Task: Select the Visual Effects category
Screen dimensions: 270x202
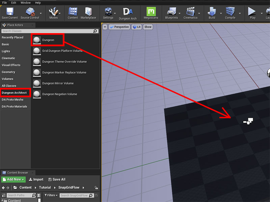Action: [x=11, y=65]
